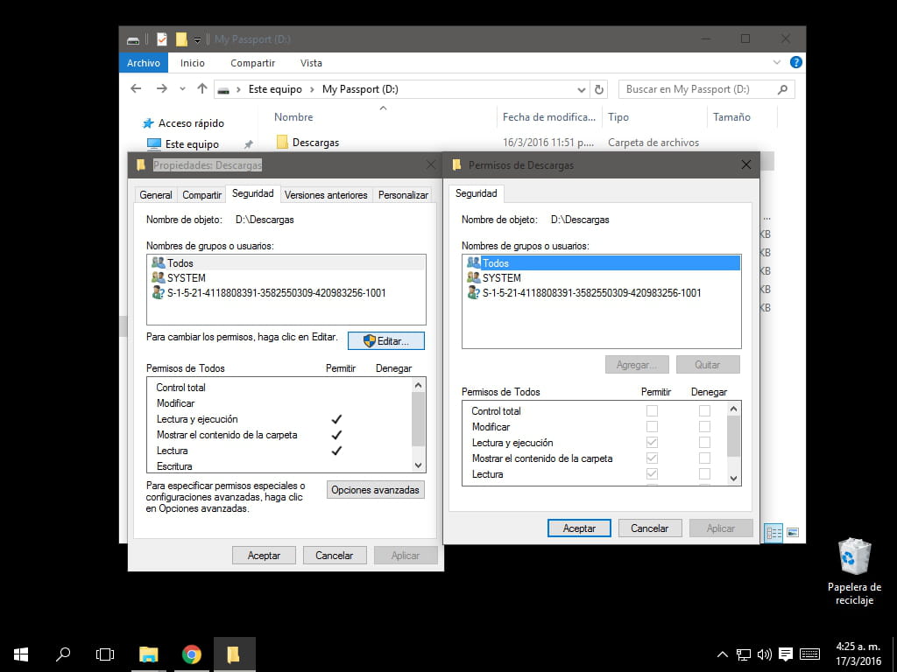Open recent locations dropdown in Explorer
This screenshot has height=672, width=897.
point(182,89)
